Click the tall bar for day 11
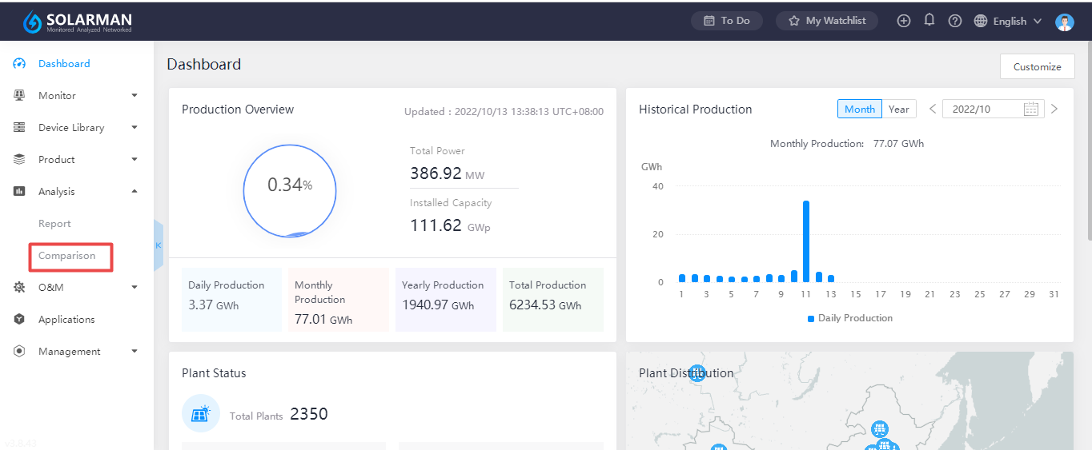This screenshot has height=450, width=1092. (x=806, y=241)
